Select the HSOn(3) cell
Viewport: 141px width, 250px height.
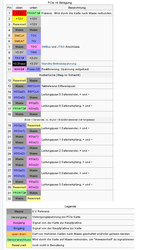point(19,176)
